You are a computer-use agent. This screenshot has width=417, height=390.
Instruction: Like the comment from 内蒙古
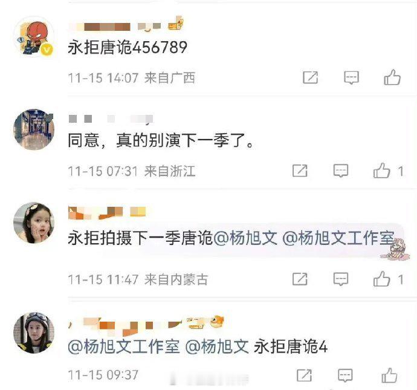point(381,279)
